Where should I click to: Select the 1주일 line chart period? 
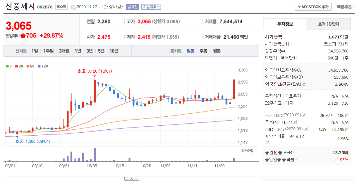tap(48, 51)
